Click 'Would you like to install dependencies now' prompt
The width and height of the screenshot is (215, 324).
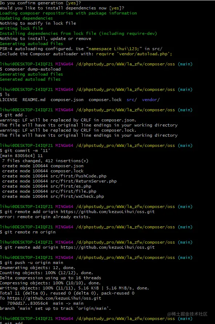coord(62,8)
